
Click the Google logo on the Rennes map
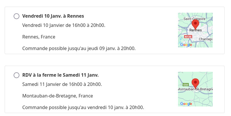coord(186,45)
